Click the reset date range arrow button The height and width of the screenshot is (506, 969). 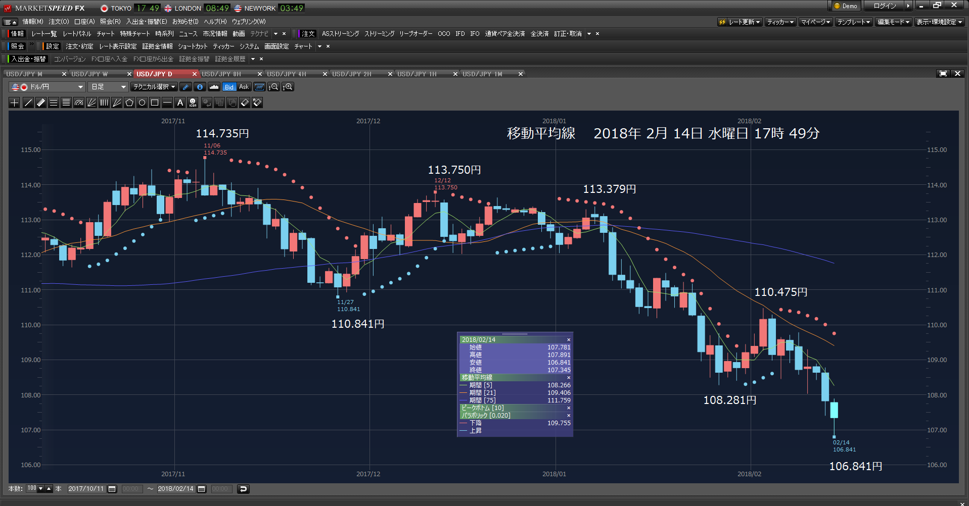(x=243, y=489)
